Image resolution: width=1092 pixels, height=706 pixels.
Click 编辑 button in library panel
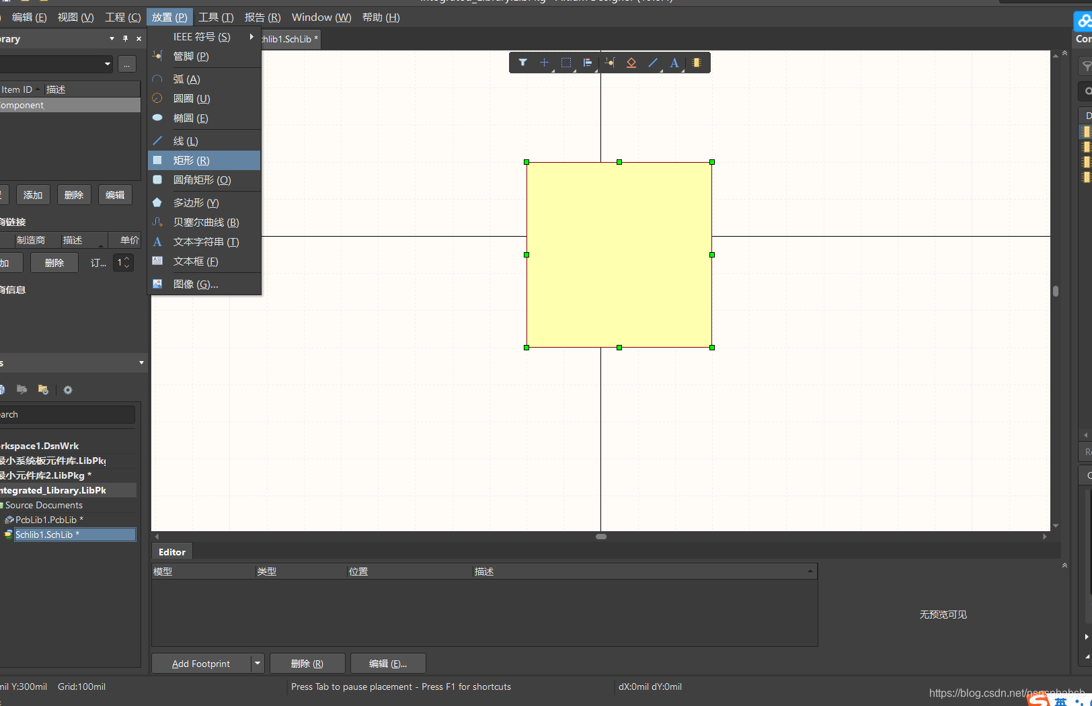click(115, 195)
